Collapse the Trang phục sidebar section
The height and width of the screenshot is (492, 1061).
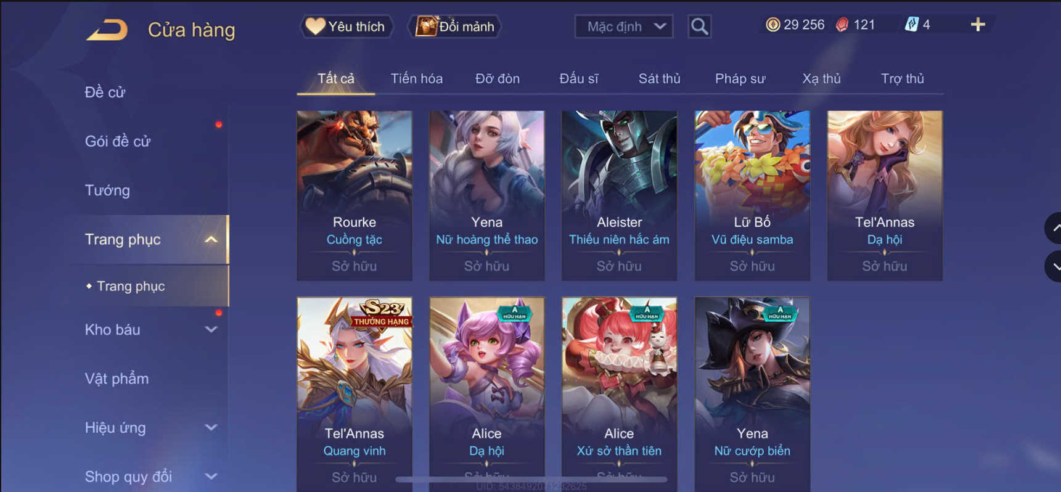[211, 239]
